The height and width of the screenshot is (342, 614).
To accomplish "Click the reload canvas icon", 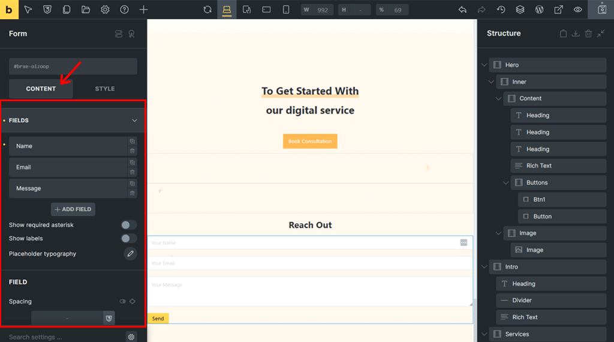I will 207,10.
